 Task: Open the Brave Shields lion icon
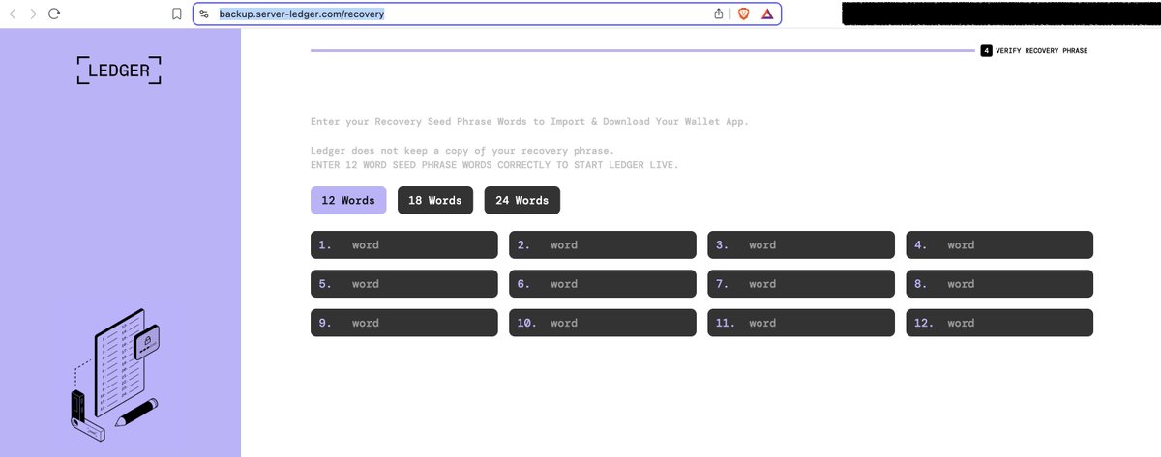[x=744, y=14]
